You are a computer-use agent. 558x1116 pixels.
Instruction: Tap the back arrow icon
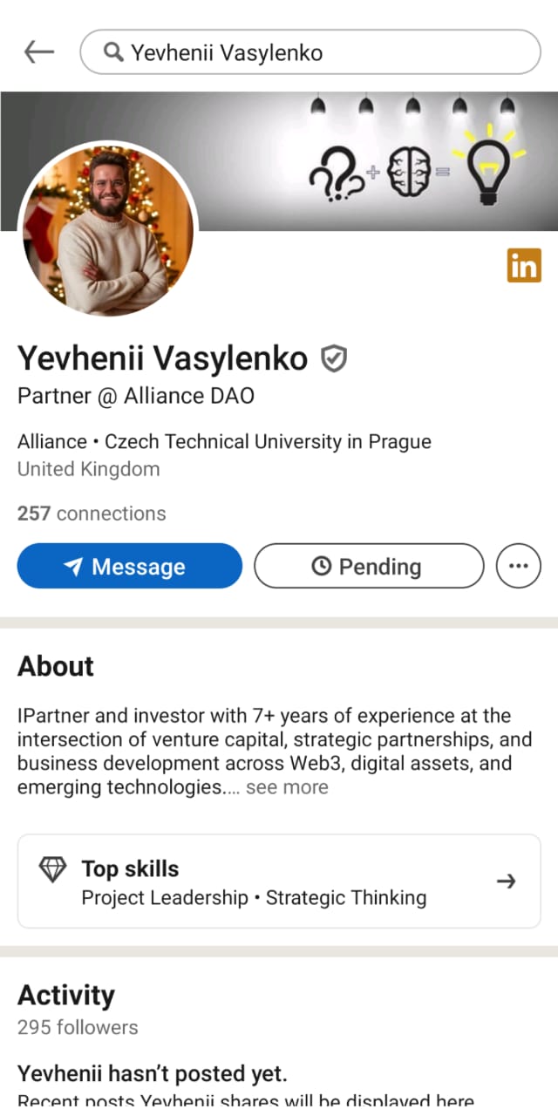[38, 52]
